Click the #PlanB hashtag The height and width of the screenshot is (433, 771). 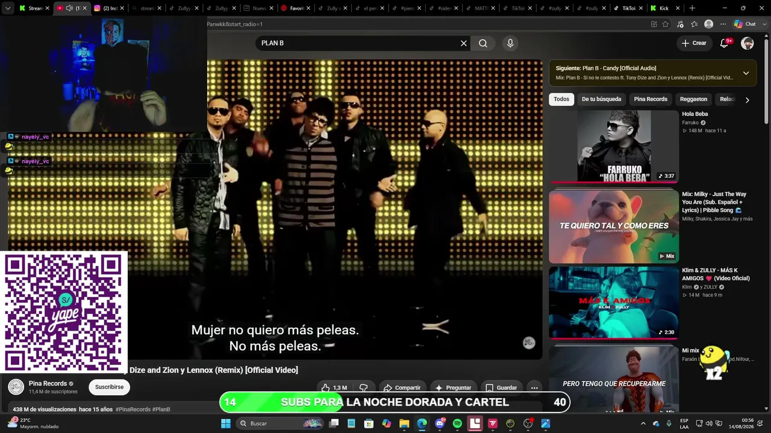coord(161,410)
